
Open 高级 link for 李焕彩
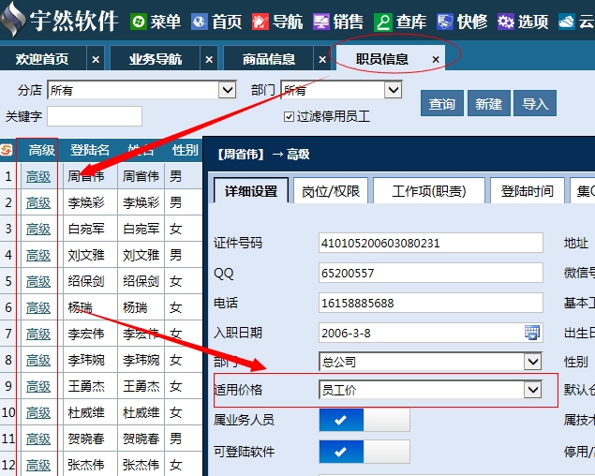[x=38, y=202]
